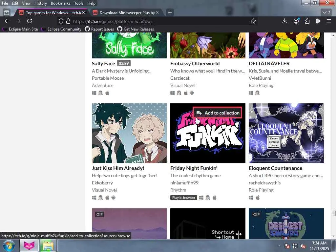The image size is (336, 252).
Task: Open the account profile icon
Action: [x=296, y=21]
